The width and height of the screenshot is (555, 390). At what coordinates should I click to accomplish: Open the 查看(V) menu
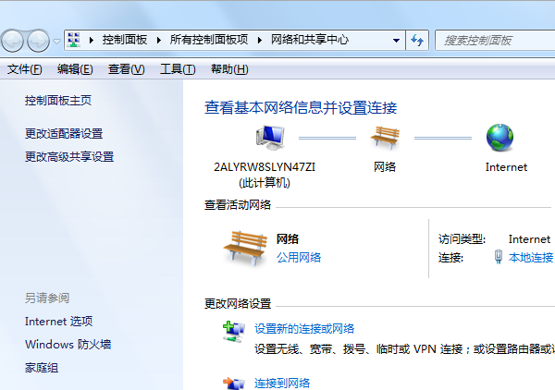(x=127, y=69)
